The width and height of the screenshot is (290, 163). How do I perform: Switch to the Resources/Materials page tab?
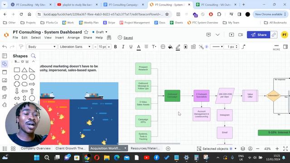click(145, 148)
